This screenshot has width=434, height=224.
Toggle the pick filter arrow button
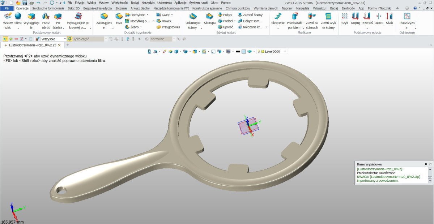pyautogui.click(x=5, y=39)
